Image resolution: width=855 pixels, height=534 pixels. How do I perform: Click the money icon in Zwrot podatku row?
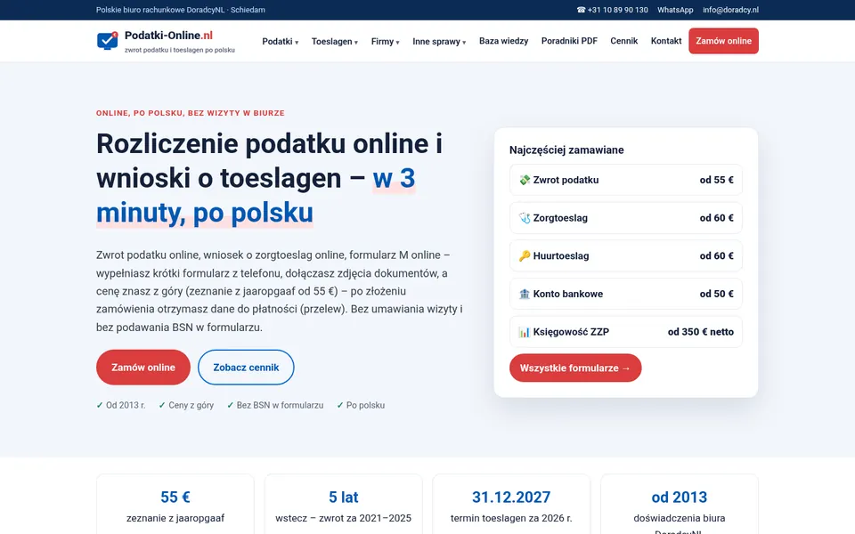coord(524,180)
